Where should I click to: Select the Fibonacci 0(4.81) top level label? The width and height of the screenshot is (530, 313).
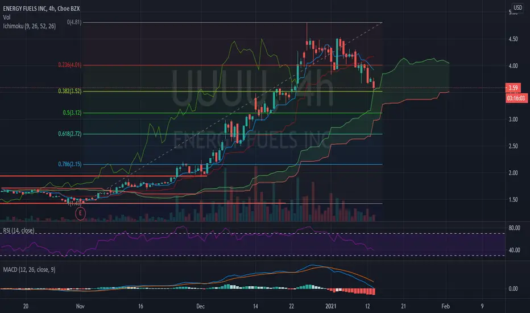[74, 22]
